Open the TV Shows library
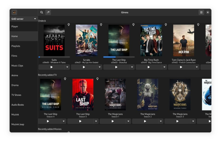This screenshot has width=221, height=143. tap(24, 95)
